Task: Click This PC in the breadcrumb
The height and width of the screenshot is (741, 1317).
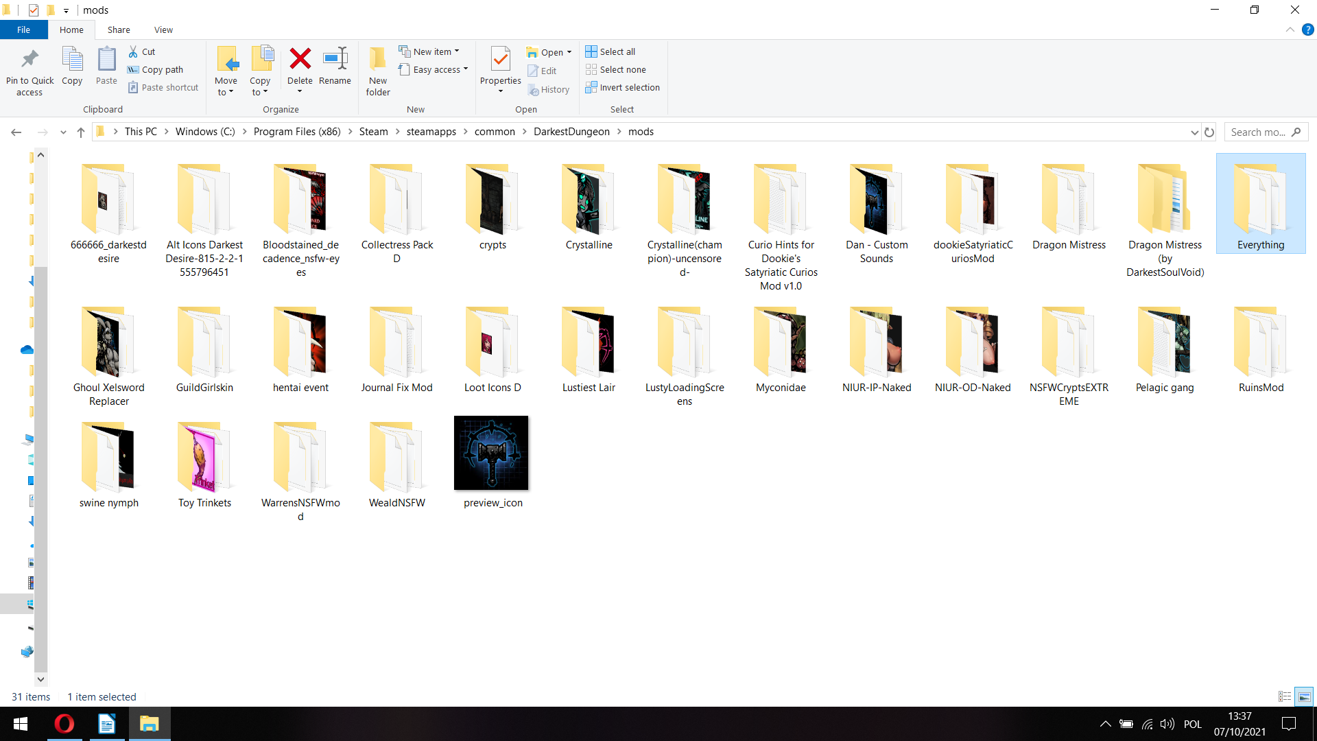Action: tap(141, 132)
